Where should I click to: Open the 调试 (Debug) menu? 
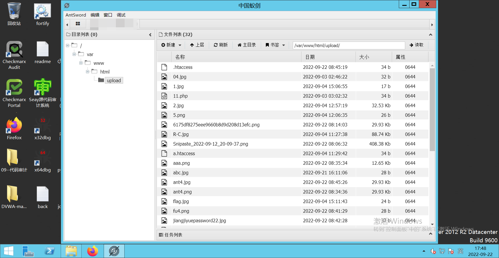click(x=121, y=15)
